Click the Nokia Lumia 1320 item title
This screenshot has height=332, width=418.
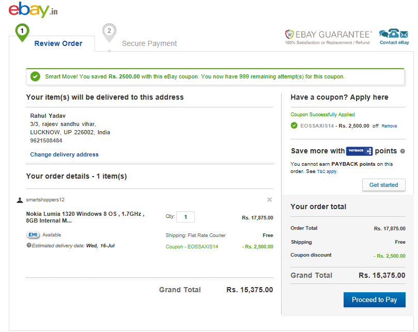pos(85,217)
